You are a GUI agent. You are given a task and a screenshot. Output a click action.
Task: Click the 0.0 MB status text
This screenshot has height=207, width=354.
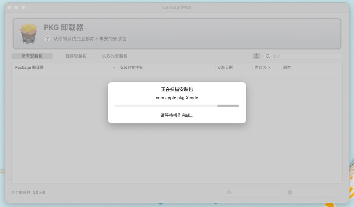click(39, 193)
